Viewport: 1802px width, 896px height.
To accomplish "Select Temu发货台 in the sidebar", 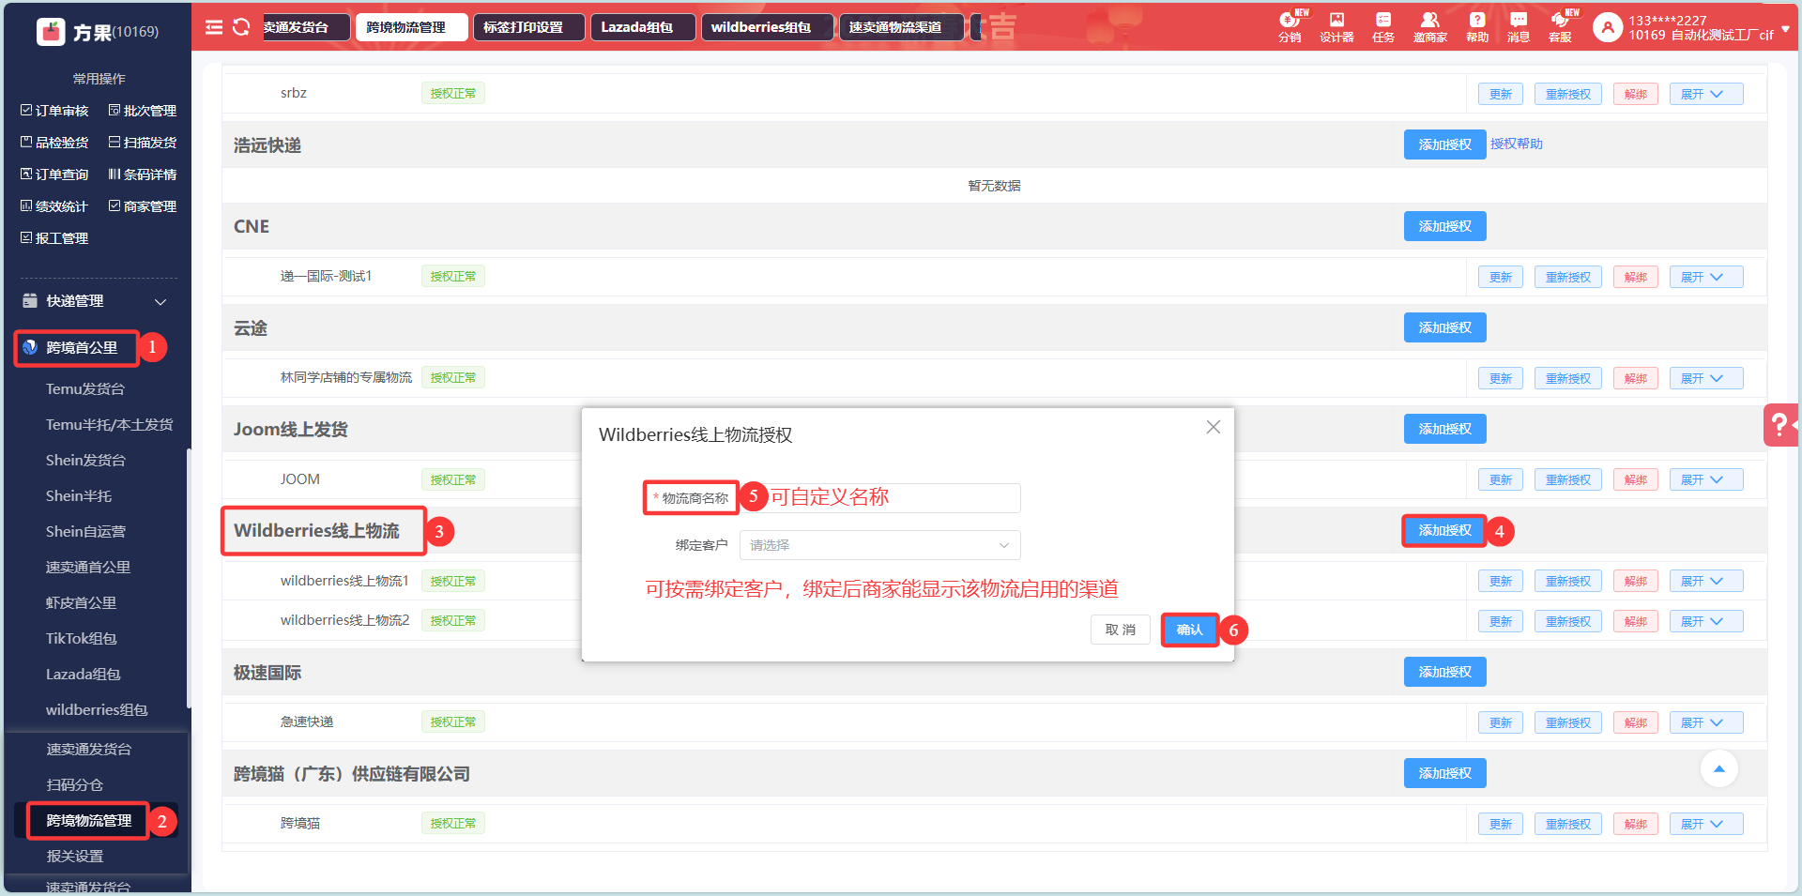I will click(x=85, y=388).
